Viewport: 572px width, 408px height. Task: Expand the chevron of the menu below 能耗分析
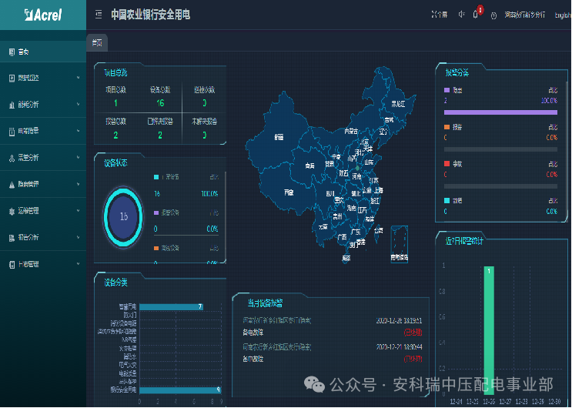pyautogui.click(x=78, y=131)
